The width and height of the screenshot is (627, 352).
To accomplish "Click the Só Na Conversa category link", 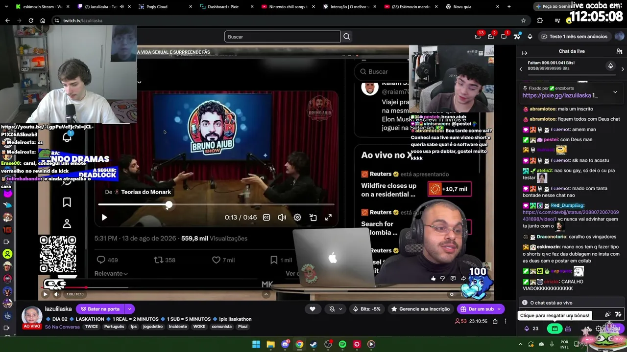I will [x=62, y=327].
